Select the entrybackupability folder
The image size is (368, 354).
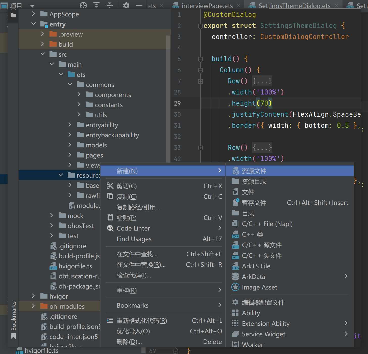(x=112, y=135)
